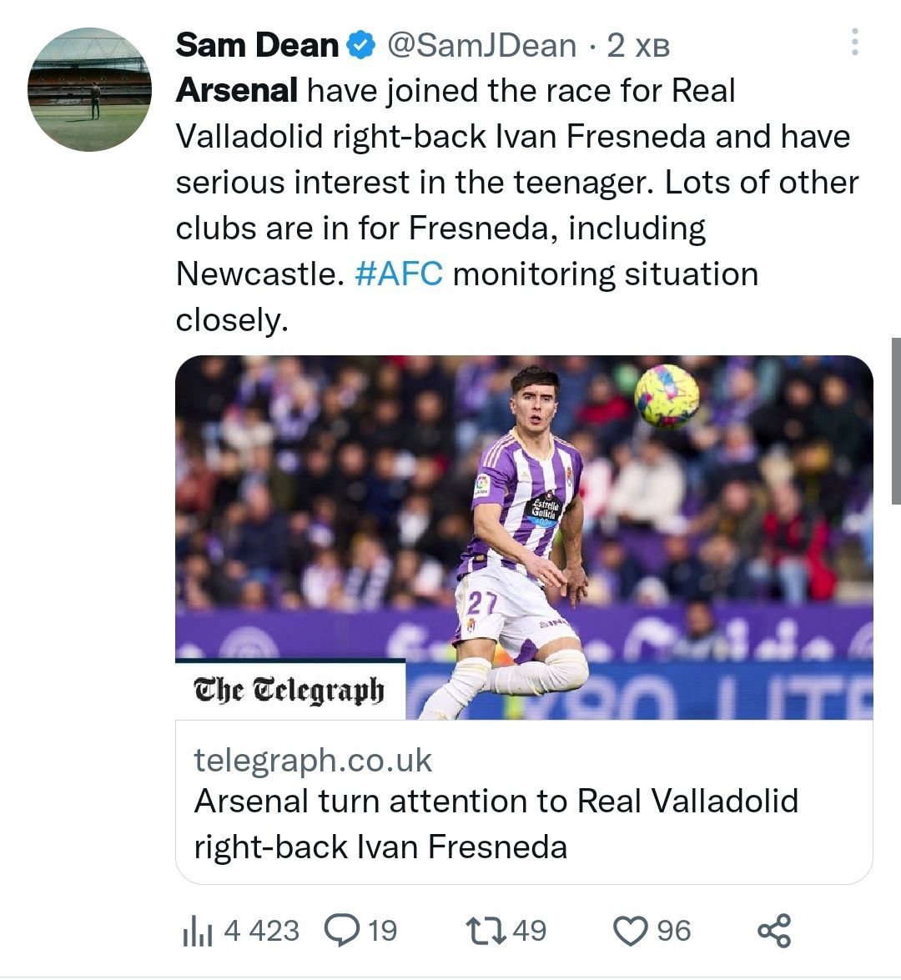
Task: Click the page scrollbar thumb
Action: 895,420
